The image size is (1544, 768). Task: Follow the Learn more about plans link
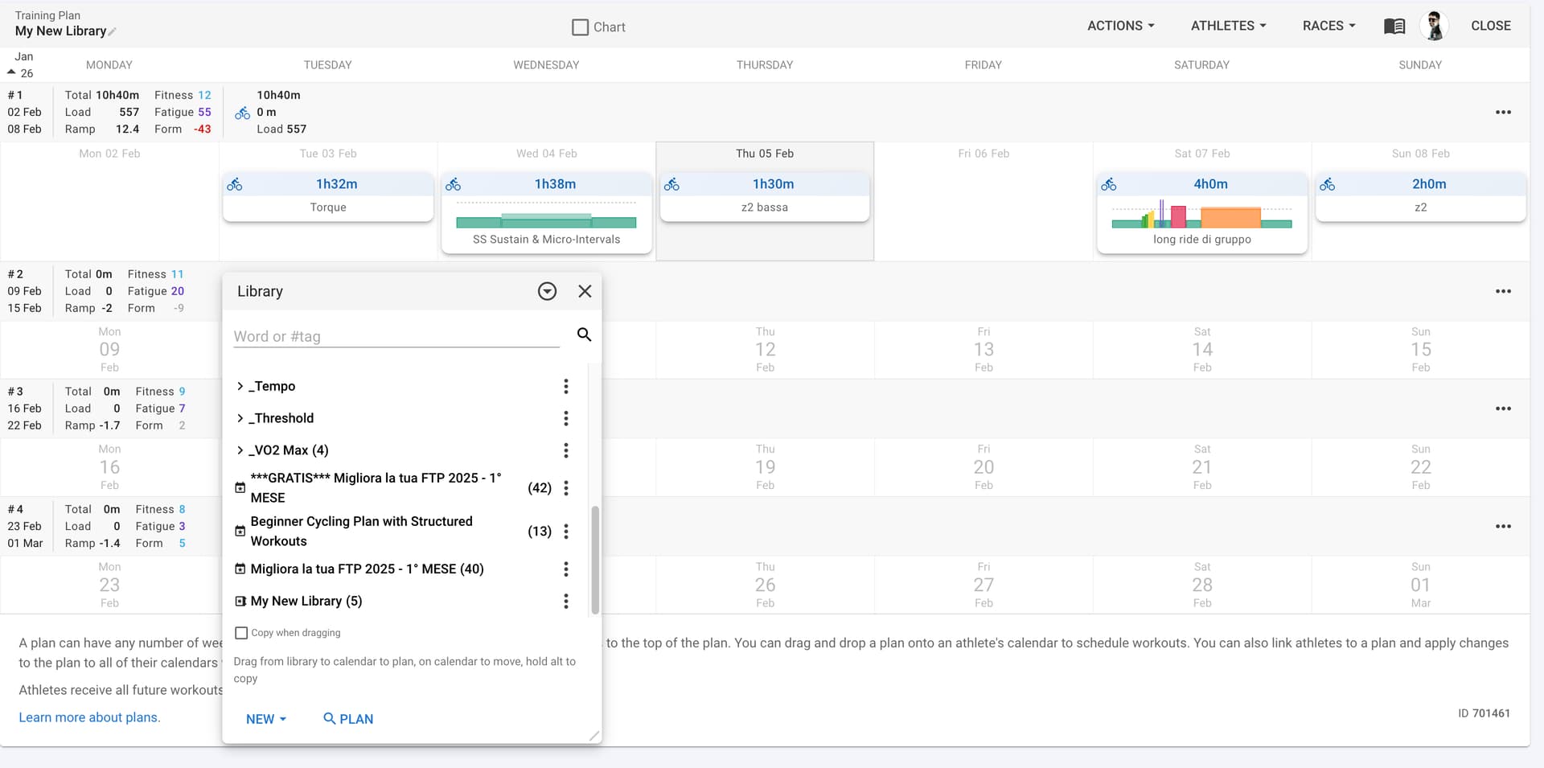(x=89, y=717)
